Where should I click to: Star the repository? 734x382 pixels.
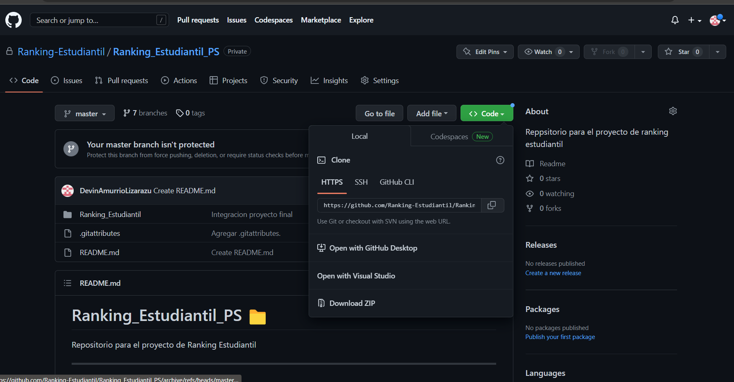click(683, 52)
